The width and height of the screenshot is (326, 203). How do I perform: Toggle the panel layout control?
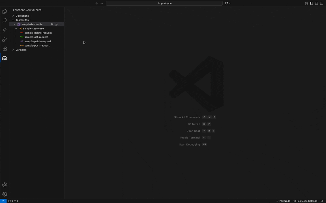316,3
